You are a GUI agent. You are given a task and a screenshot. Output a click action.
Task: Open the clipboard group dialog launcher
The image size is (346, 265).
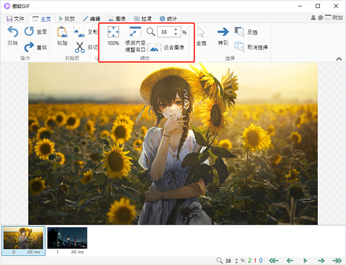pos(96,58)
